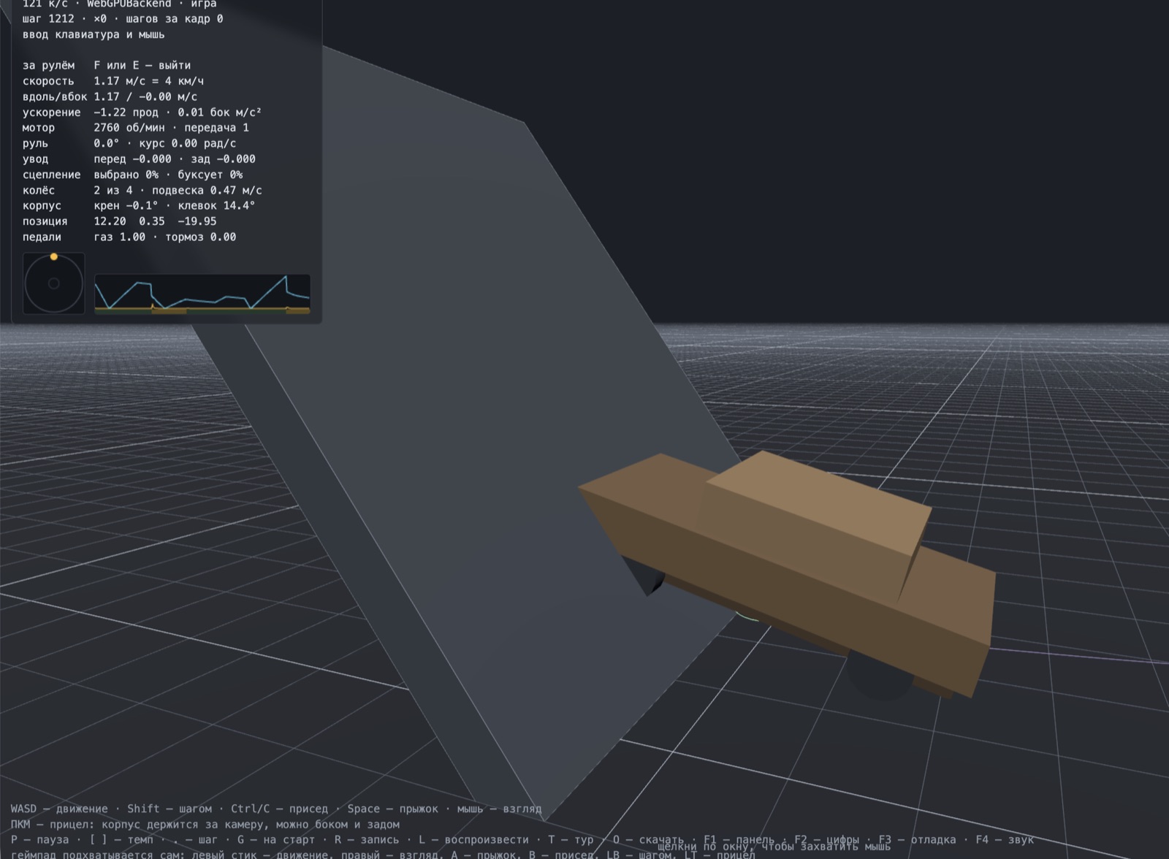Click the 'R — запись' hint
Screen dimensions: 1169x859
tap(367, 839)
